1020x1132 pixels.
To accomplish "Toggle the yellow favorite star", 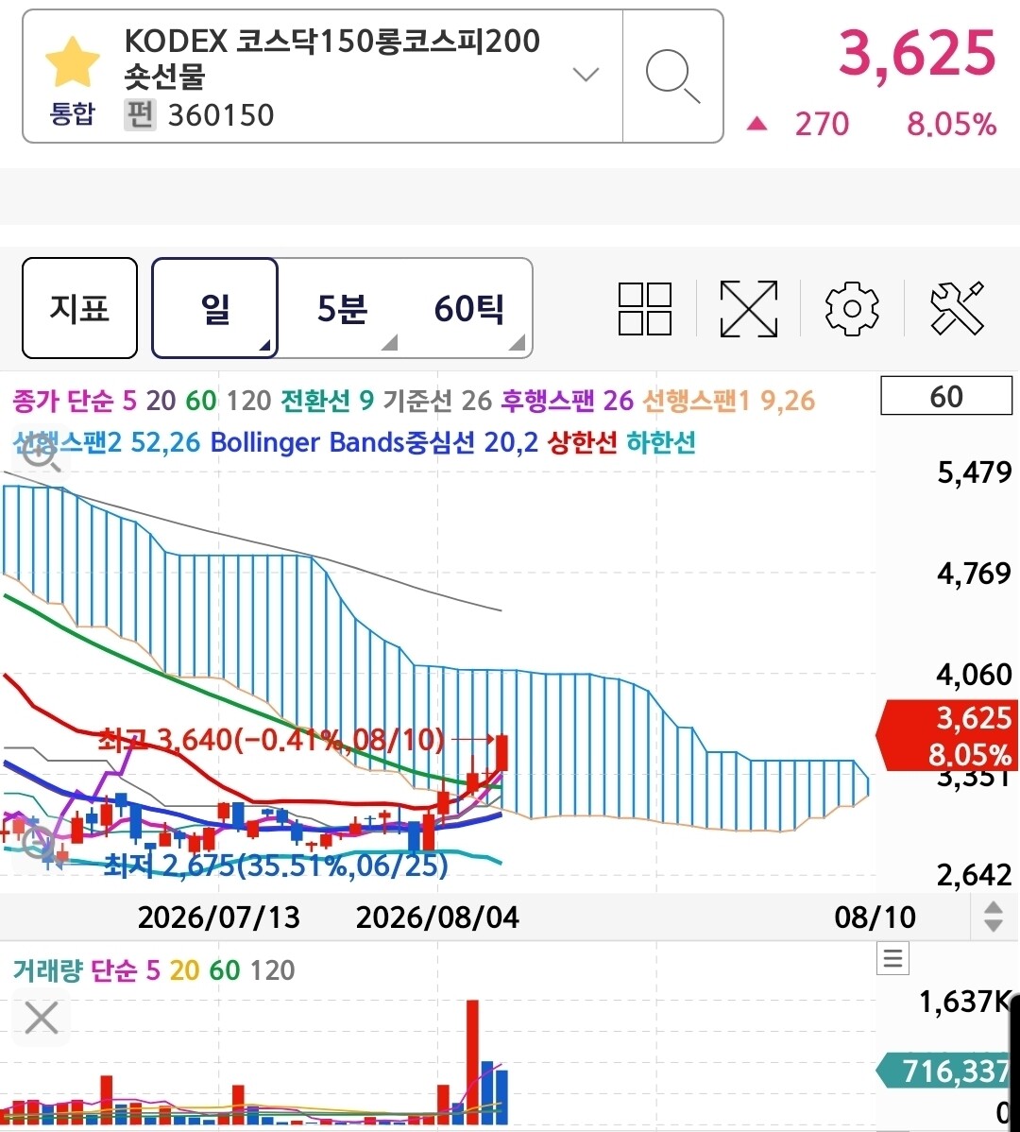I will (x=72, y=62).
